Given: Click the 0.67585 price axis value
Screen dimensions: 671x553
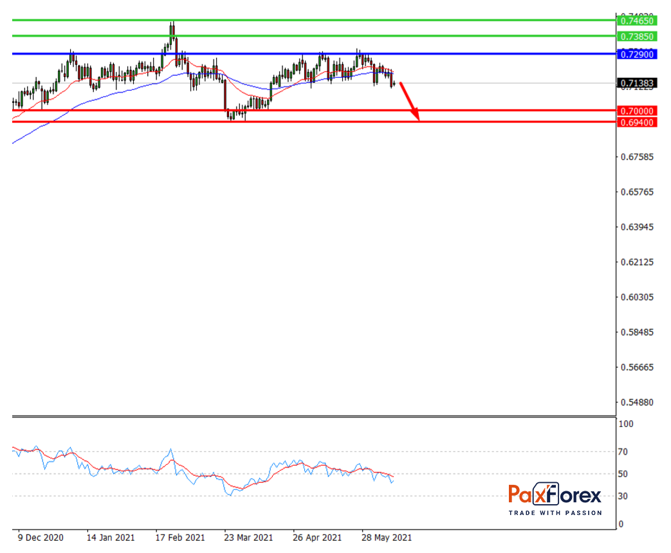Looking at the screenshot, I should pos(637,157).
